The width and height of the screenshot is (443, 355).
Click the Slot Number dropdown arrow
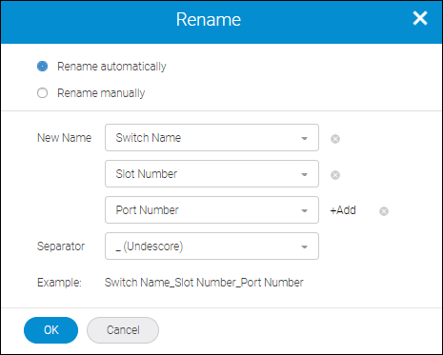304,174
